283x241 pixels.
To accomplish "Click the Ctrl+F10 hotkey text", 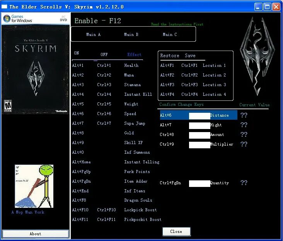I will (106, 210).
